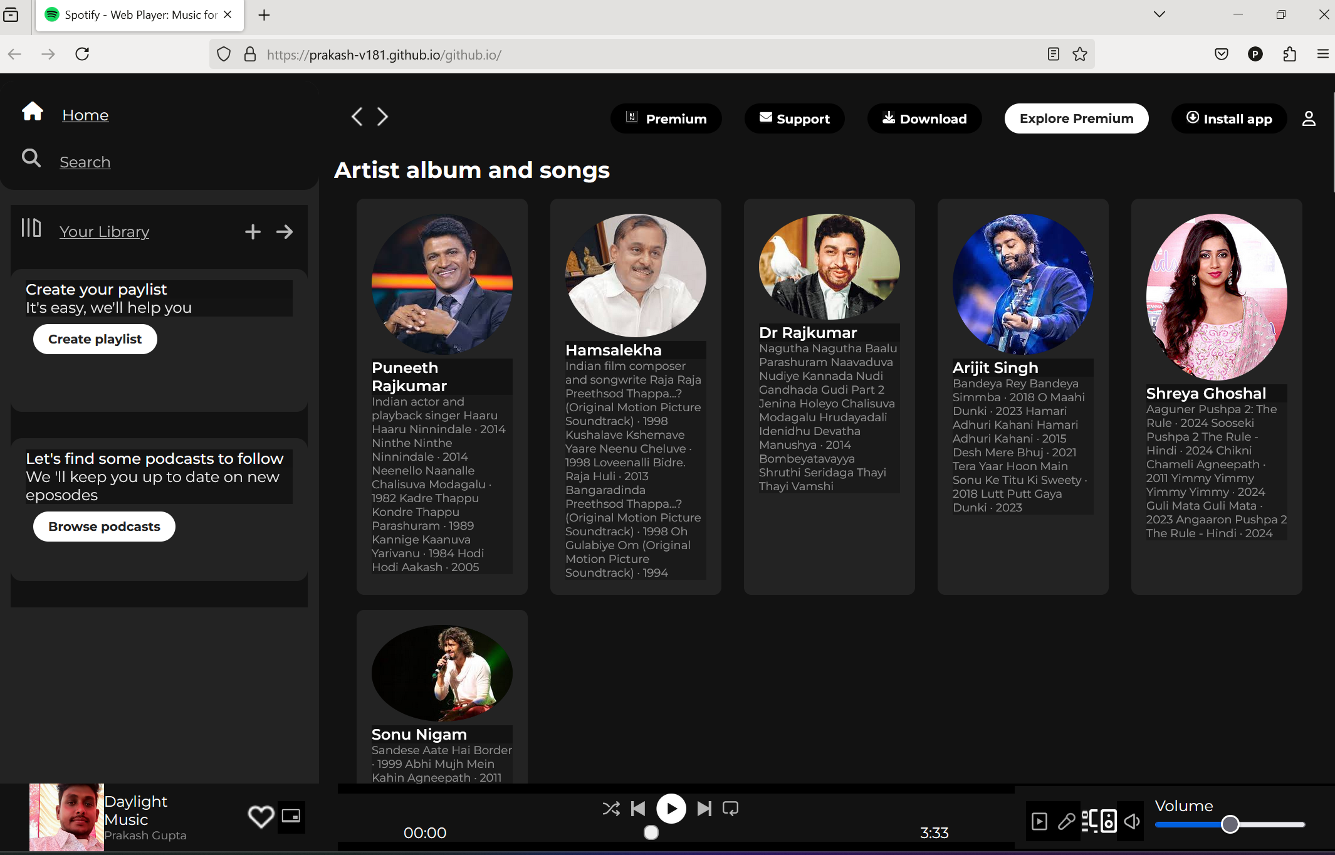Screen dimensions: 1335x855
Task: Click the Daylight Music album cover
Action: coord(66,817)
